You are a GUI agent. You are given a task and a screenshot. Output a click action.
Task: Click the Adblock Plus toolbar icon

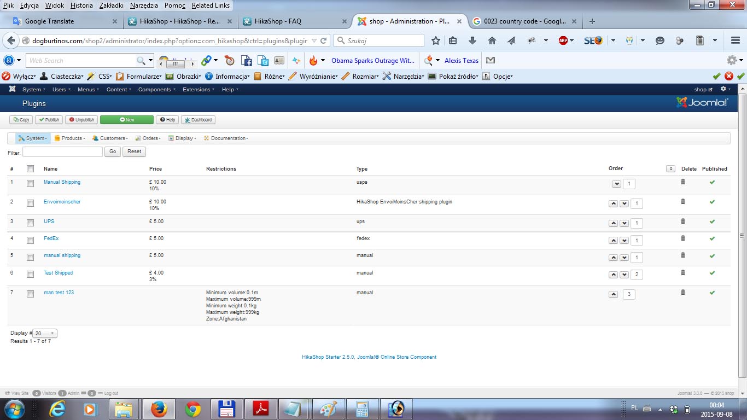click(x=563, y=40)
